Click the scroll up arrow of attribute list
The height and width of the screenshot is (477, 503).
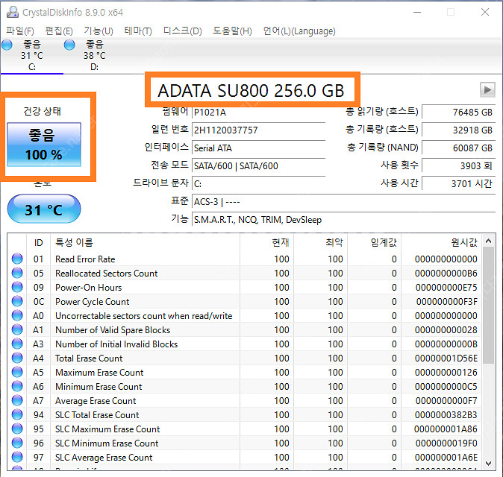pyautogui.click(x=488, y=241)
